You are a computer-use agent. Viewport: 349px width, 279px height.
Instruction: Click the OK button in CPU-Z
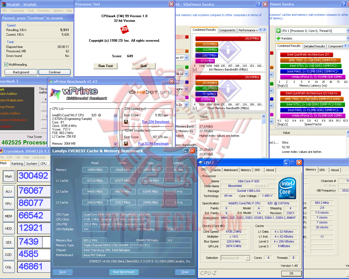tap(291, 274)
